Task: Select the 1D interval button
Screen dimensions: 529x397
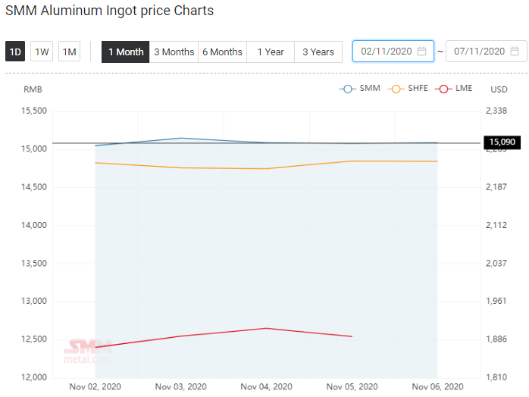Action: point(15,52)
